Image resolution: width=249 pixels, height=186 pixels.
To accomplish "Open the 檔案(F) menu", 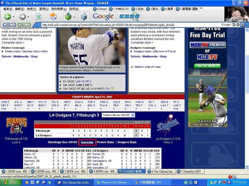I will [x=8, y=9].
